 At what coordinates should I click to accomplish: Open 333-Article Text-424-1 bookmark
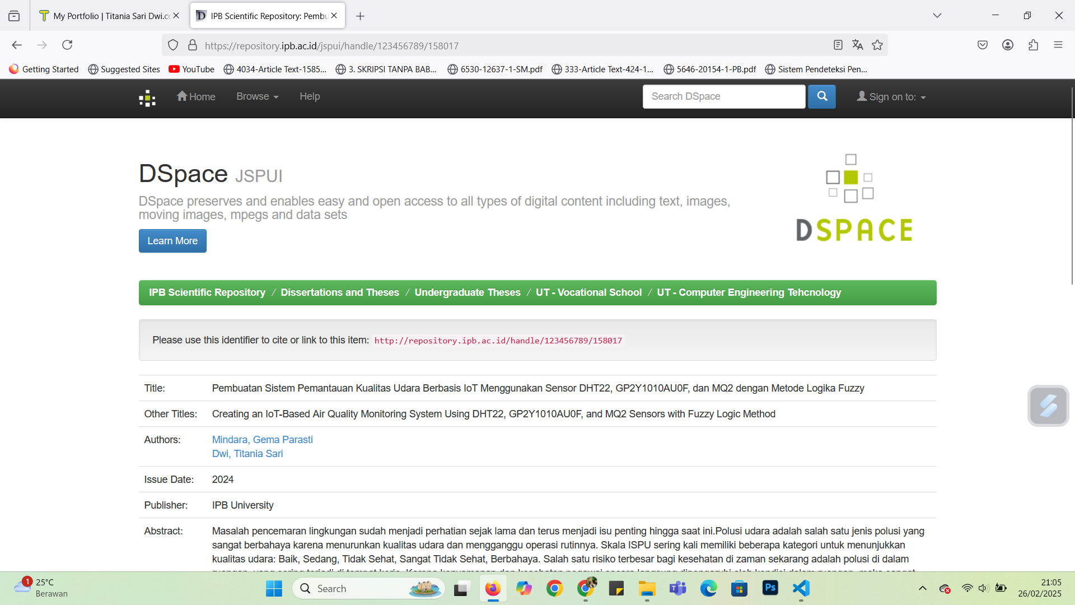(x=602, y=69)
